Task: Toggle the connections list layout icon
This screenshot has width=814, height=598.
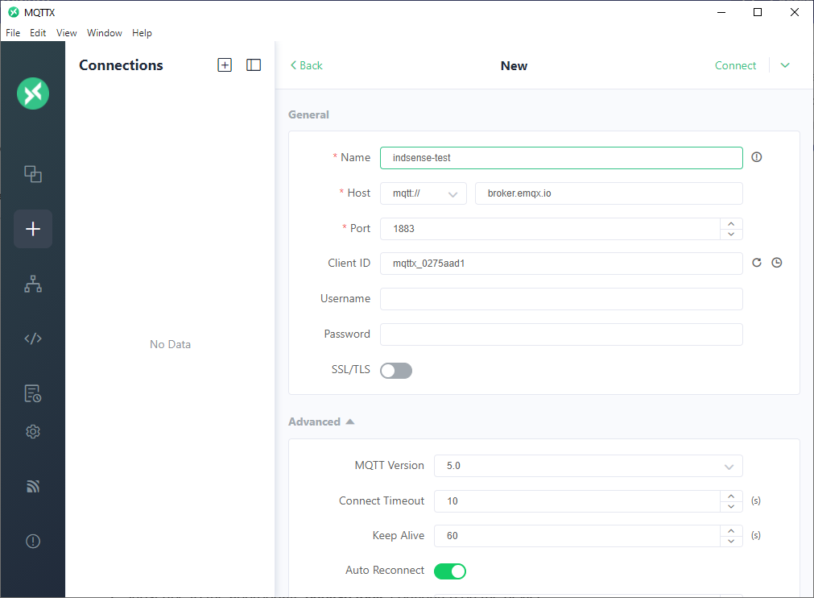Action: coord(254,65)
